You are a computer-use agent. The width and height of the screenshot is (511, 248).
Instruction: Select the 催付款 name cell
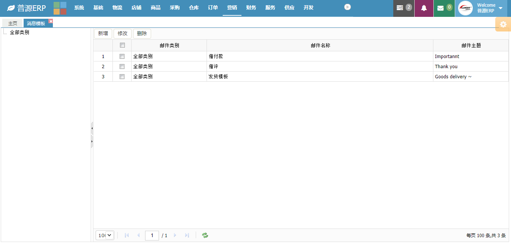click(320, 57)
